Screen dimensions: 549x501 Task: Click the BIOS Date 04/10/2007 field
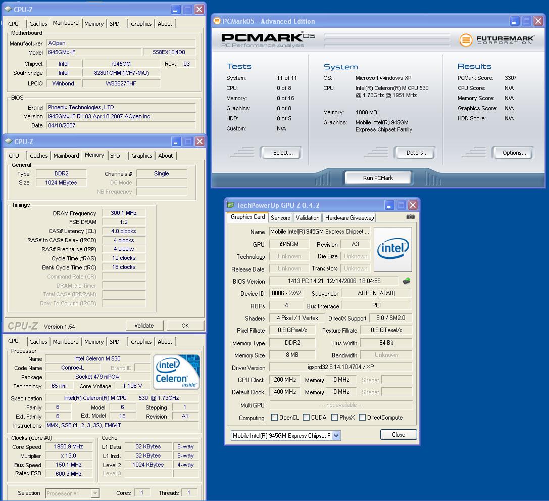tap(121, 125)
